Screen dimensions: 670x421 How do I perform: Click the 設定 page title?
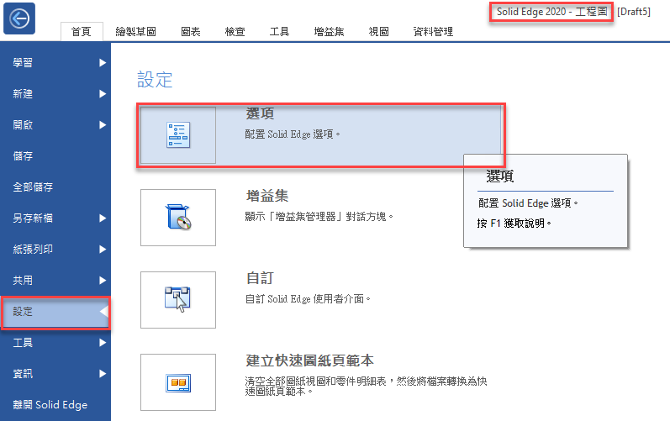[155, 80]
